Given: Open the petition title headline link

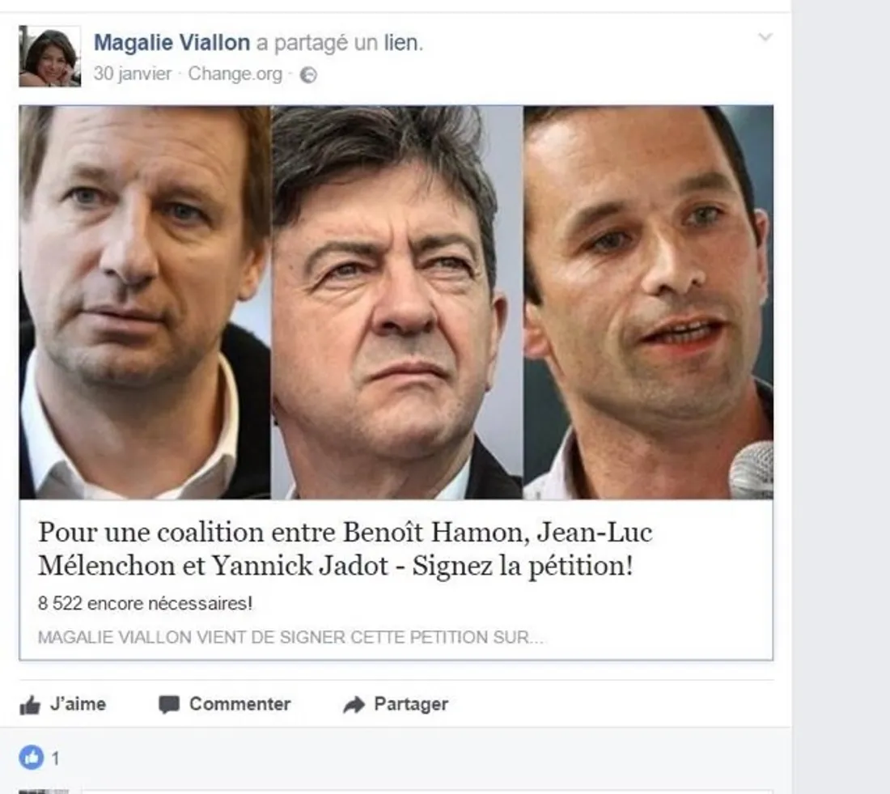Looking at the screenshot, I should click(x=345, y=549).
